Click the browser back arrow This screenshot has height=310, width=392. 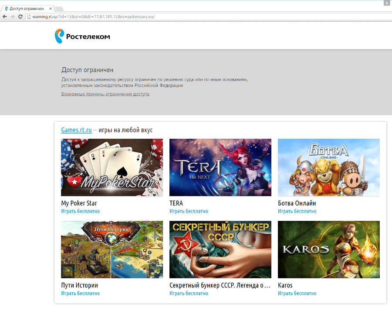5,17
